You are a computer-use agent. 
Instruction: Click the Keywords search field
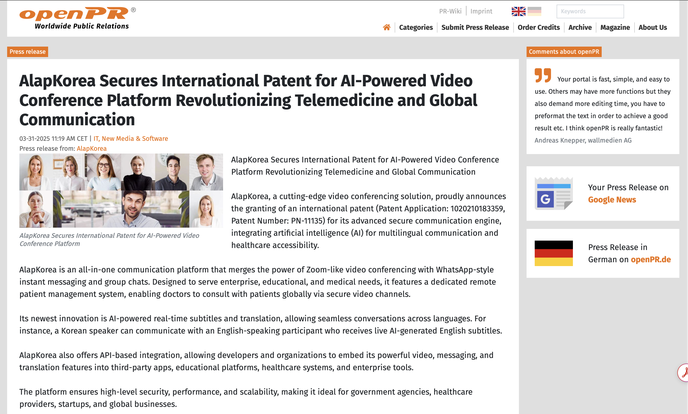click(590, 11)
